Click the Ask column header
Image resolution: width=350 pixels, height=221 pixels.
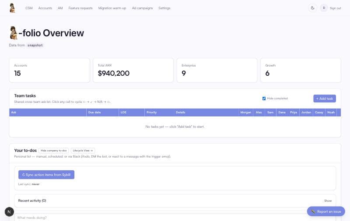48,112
